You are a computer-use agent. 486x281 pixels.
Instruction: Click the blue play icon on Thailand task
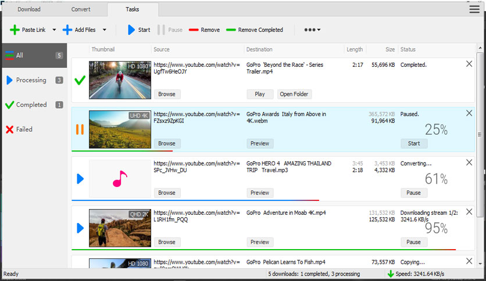tap(80, 178)
